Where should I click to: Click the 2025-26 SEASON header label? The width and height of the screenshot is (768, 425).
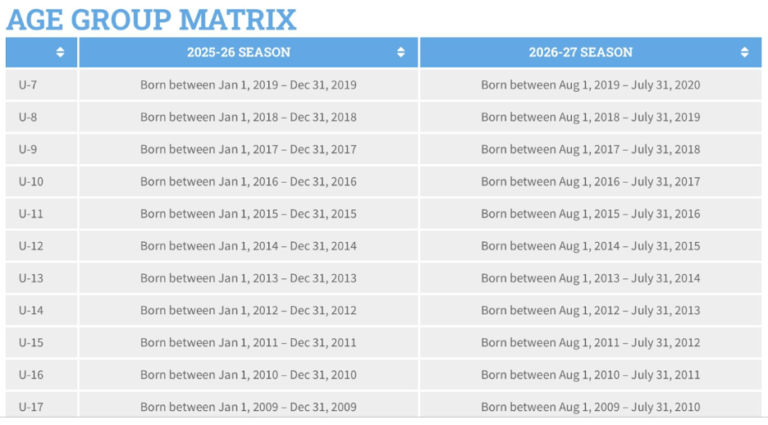click(238, 53)
